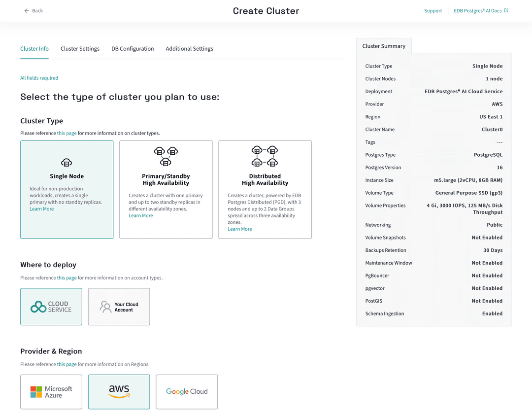The image size is (532, 416).
Task: Open 'this page' link for cluster types
Action: click(67, 133)
